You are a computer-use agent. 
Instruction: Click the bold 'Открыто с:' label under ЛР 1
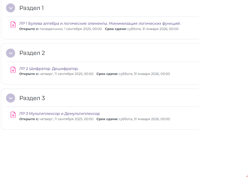coord(29,29)
